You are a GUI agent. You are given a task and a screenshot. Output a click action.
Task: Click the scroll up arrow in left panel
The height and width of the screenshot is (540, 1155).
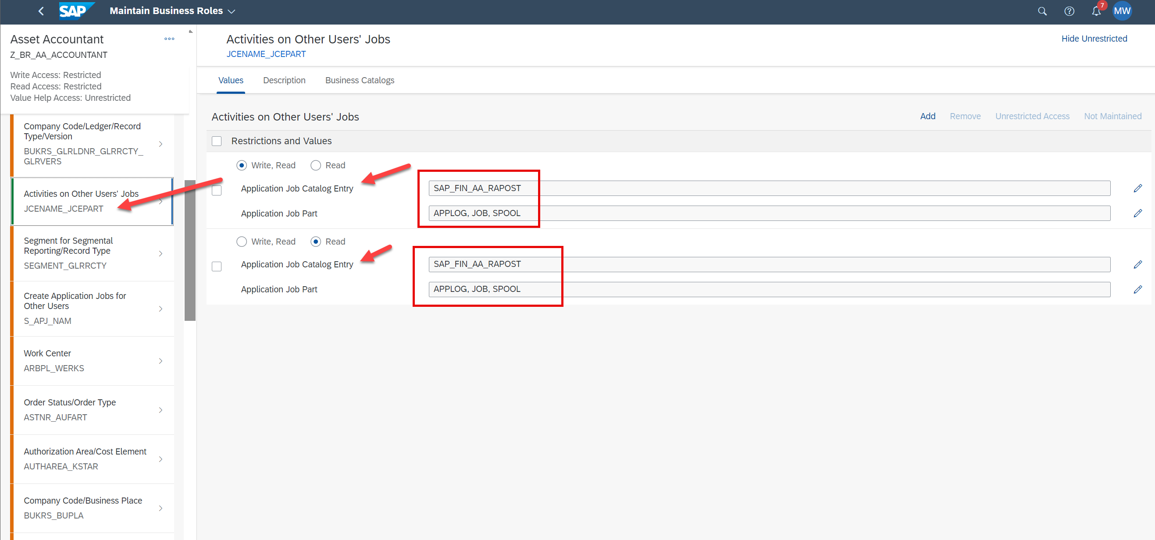point(191,32)
